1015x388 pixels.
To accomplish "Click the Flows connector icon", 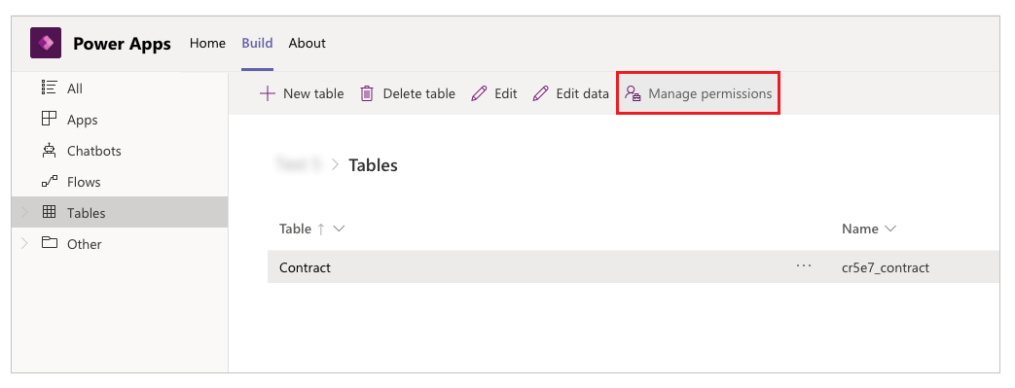I will coord(50,181).
